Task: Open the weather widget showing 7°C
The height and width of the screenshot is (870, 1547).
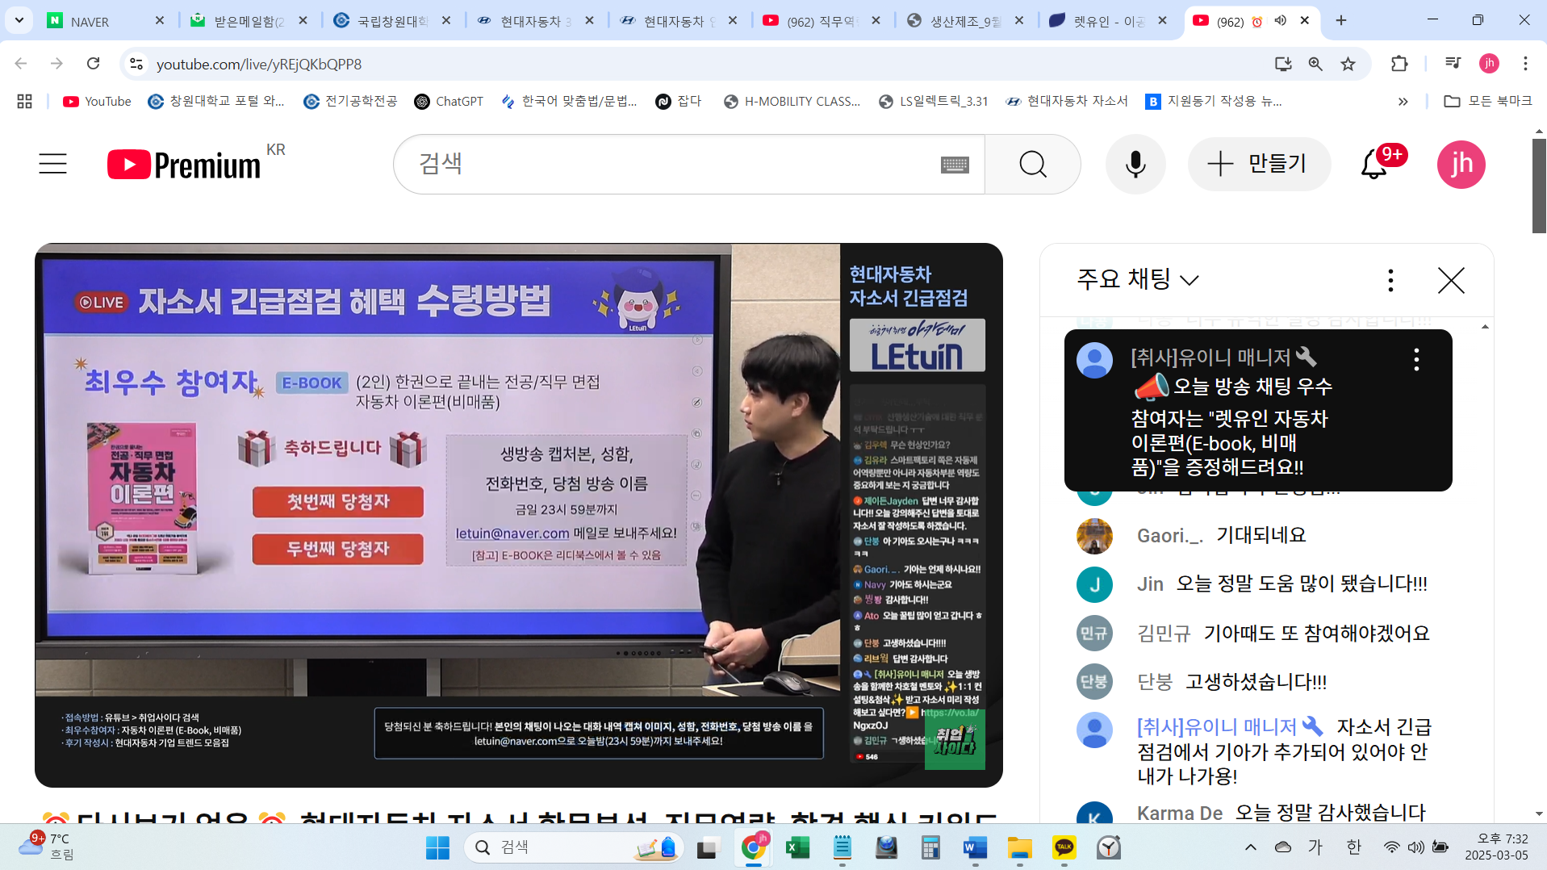Action: click(47, 847)
